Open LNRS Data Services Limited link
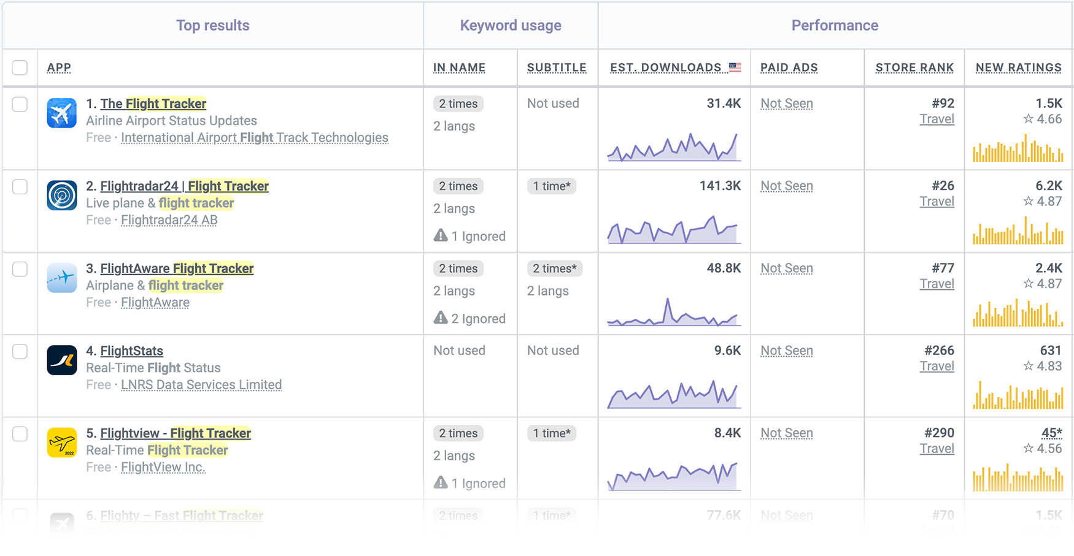The height and width of the screenshot is (556, 1074). pyautogui.click(x=201, y=385)
